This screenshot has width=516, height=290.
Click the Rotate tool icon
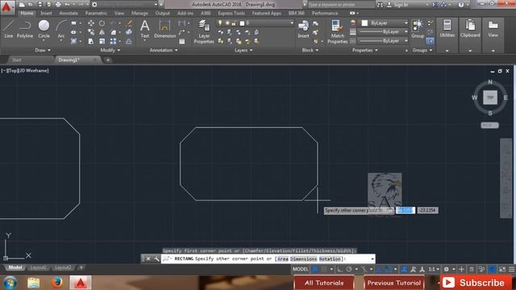102,23
